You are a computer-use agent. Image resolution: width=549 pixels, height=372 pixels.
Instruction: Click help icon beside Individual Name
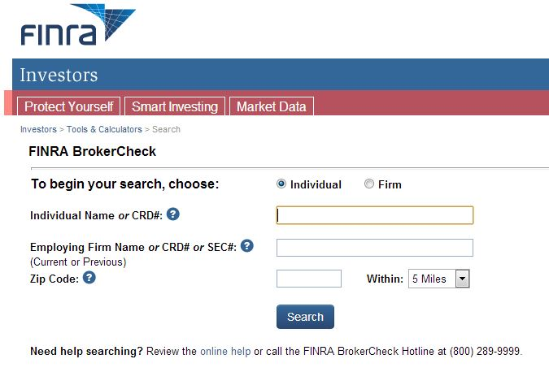[x=173, y=214]
